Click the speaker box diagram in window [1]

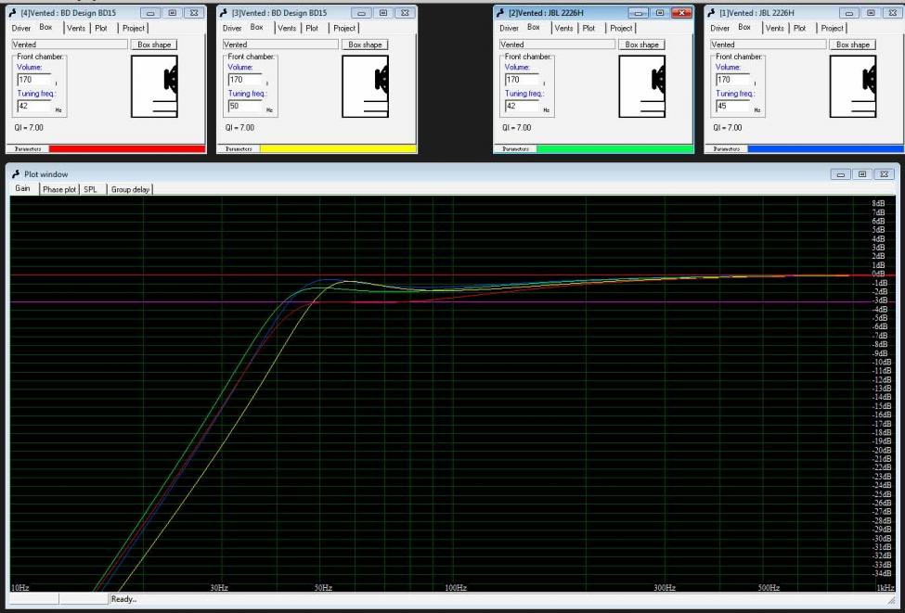click(x=852, y=87)
